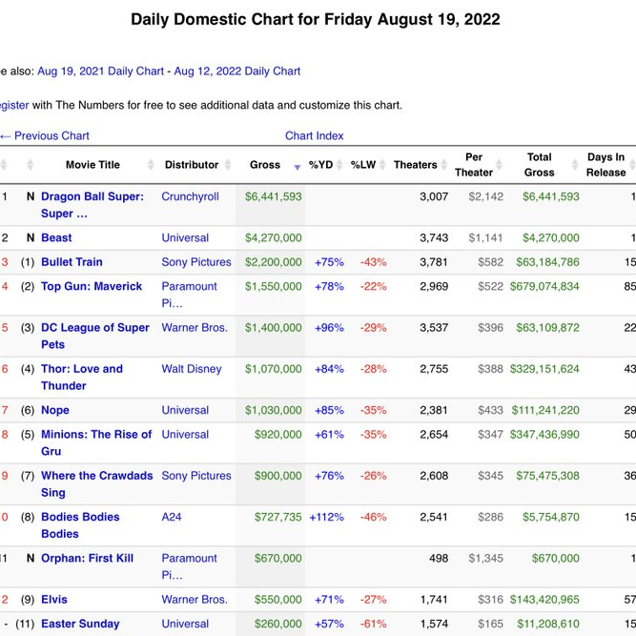The height and width of the screenshot is (636, 636).
Task: Sort by Per Theater column arrows
Action: click(500, 165)
